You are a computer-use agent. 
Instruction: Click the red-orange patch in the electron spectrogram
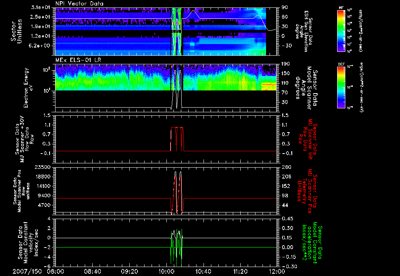click(268, 84)
